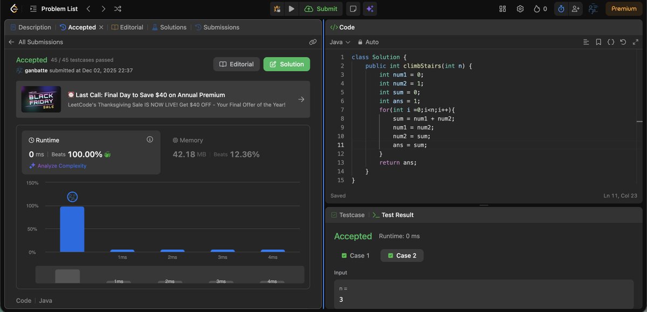Open the AI sparkle assistant icon
Screen dimensions: 647x312
coord(369,9)
